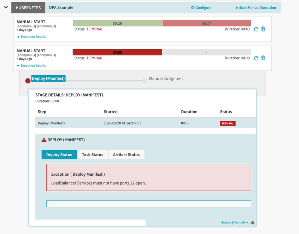Click the copy permalink clipboard icon
The width and height of the screenshot is (299, 234).
point(253,223)
